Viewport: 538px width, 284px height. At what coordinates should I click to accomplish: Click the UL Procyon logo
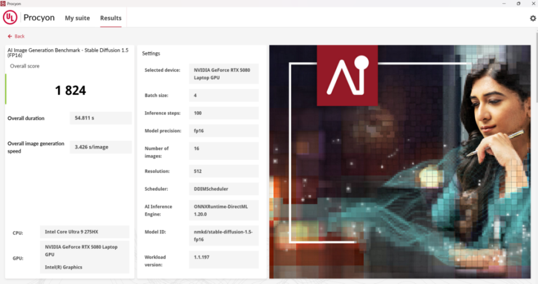coord(10,17)
